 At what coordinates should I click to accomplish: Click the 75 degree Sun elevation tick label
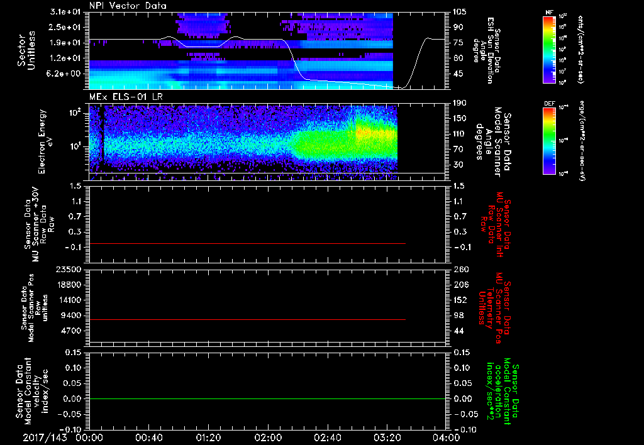pos(458,43)
